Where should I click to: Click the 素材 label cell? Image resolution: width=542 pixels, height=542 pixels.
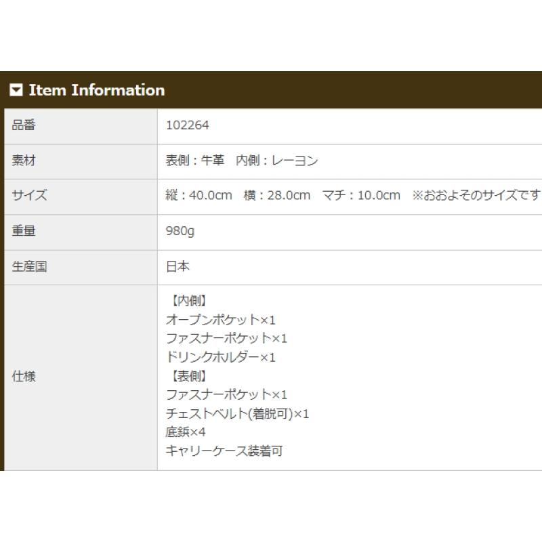(x=81, y=162)
